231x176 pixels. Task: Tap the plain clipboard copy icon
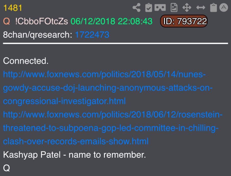click(213, 7)
